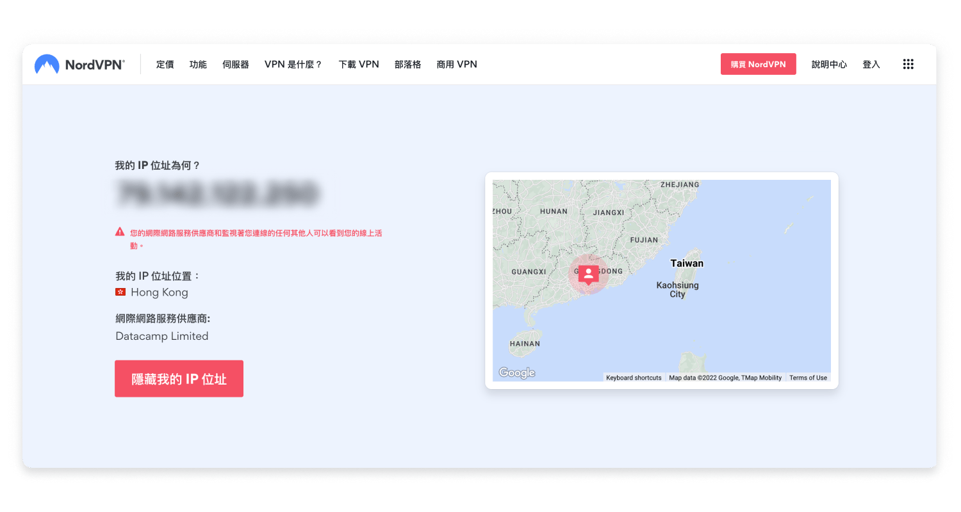The image size is (961, 512).
Task: Click the Google logo on the map
Action: (516, 372)
